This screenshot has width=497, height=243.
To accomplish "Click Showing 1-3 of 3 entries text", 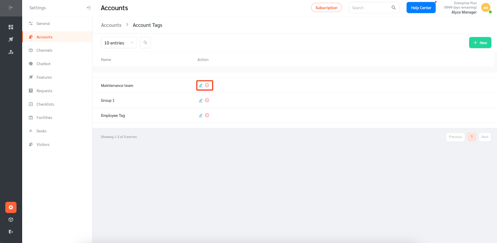I will coord(119,137).
